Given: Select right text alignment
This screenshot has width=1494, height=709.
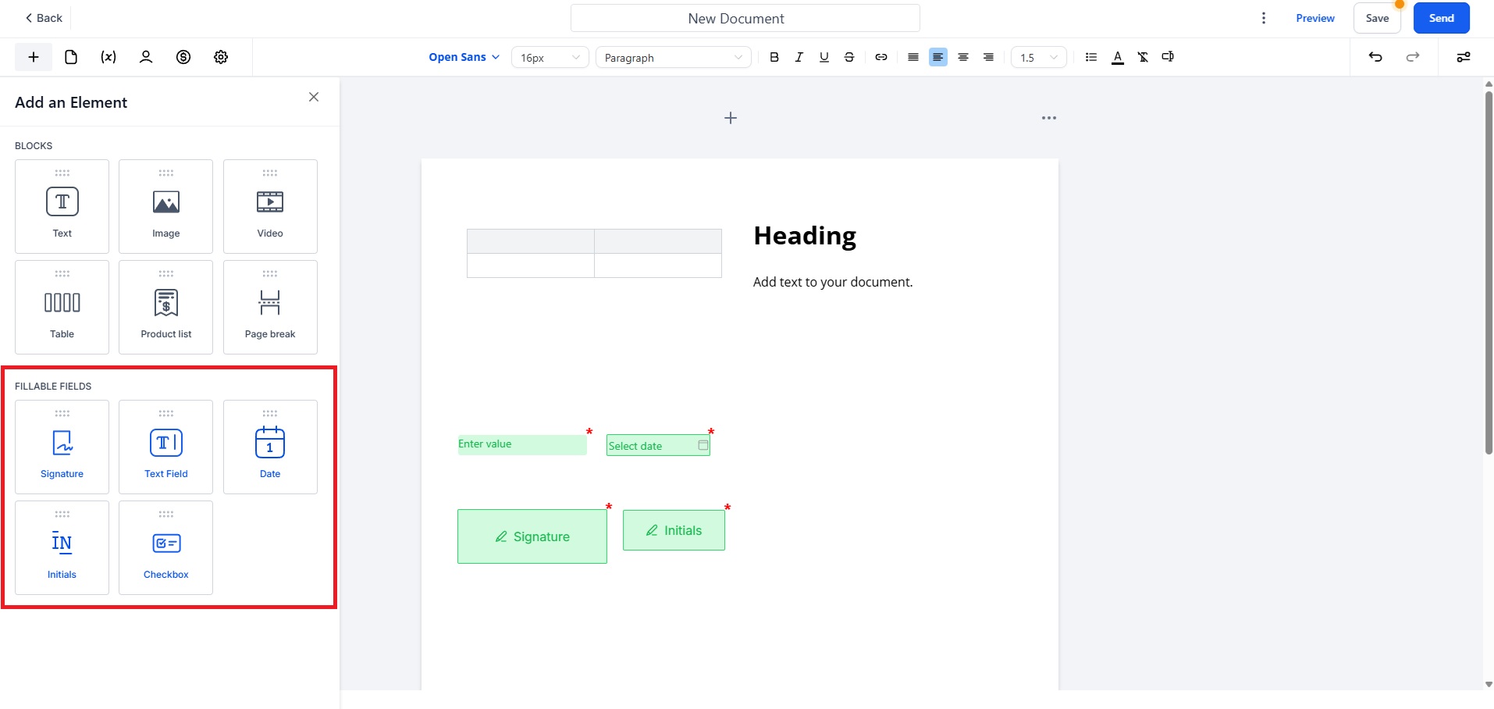Looking at the screenshot, I should pos(988,57).
